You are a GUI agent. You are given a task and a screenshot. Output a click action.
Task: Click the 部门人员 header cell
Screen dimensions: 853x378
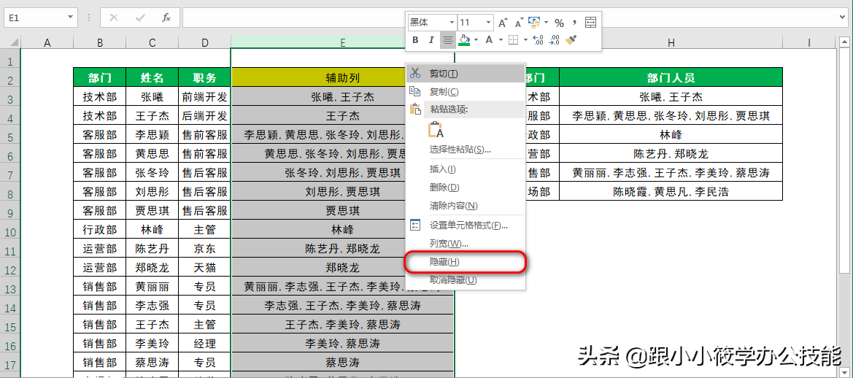pyautogui.click(x=671, y=78)
